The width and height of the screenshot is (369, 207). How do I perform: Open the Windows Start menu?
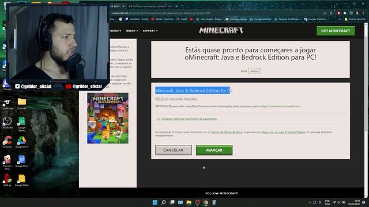click(155, 202)
